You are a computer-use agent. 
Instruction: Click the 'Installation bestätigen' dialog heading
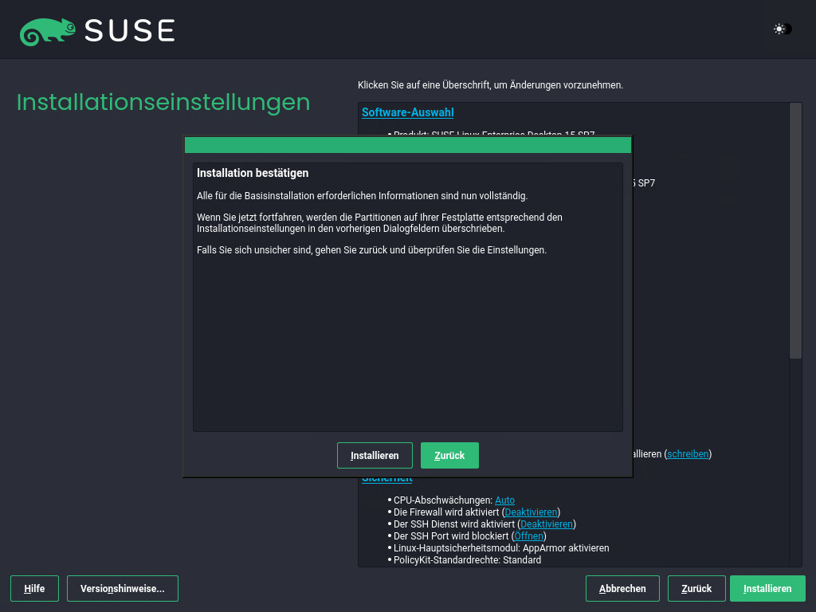[x=253, y=173]
